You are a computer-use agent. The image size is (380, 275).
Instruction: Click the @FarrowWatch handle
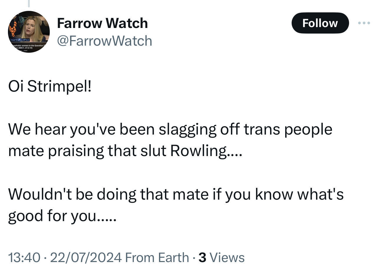[104, 41]
